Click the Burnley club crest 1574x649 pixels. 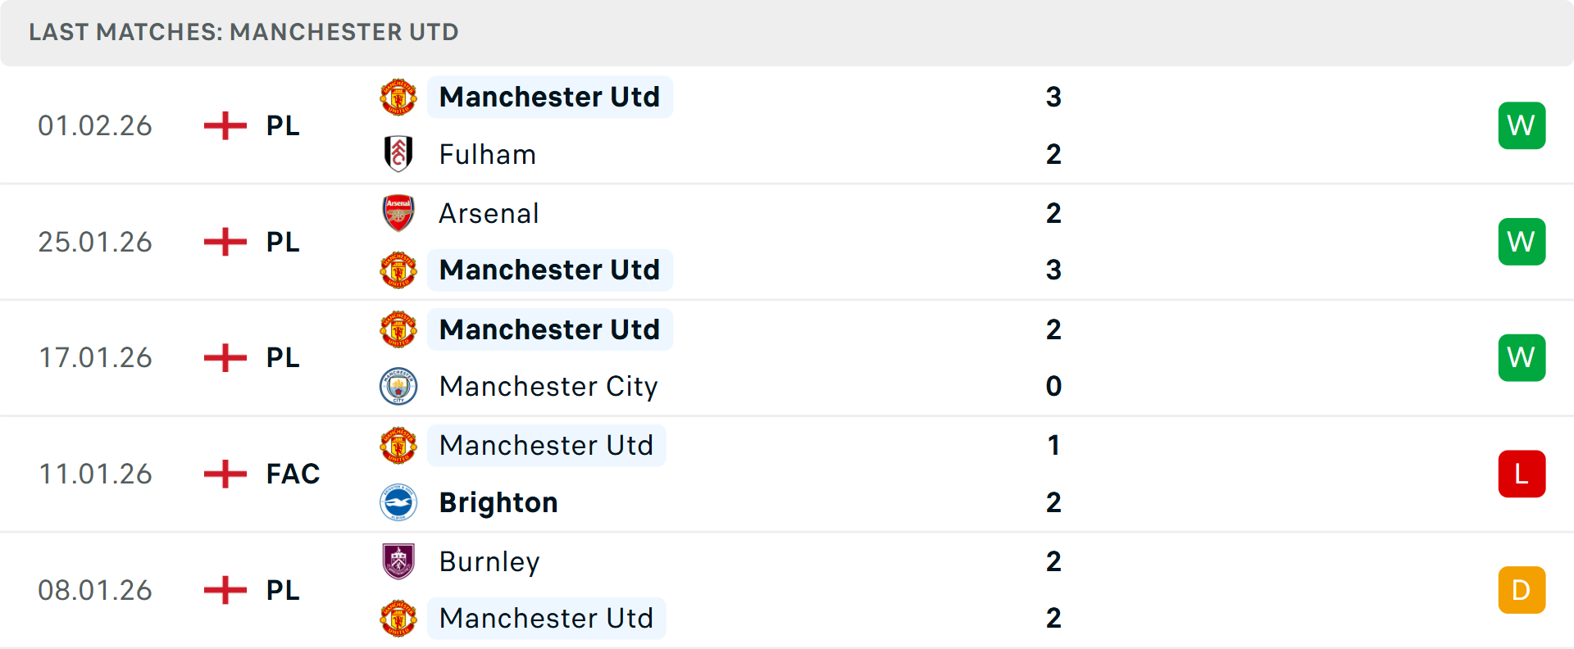(398, 561)
